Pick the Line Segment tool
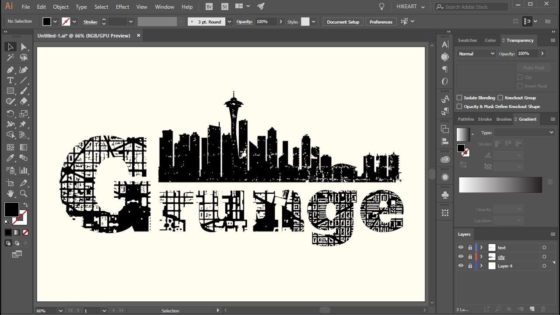This screenshot has height=315, width=560. pos(24,80)
